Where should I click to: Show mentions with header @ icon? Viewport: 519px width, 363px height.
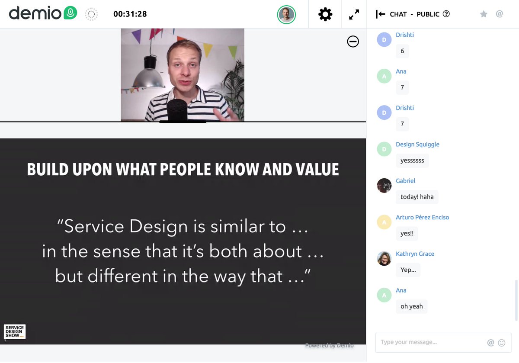500,14
